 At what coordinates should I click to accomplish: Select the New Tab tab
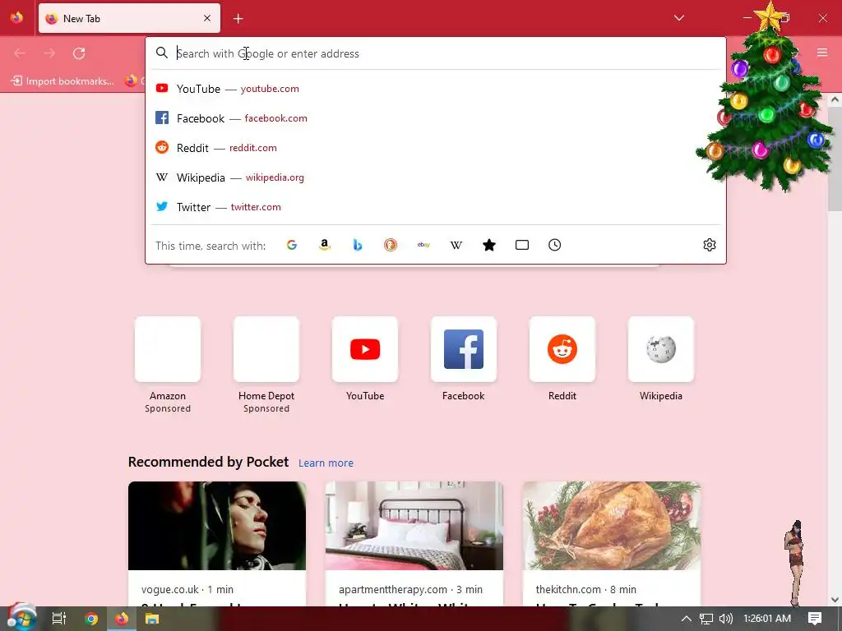pos(129,19)
